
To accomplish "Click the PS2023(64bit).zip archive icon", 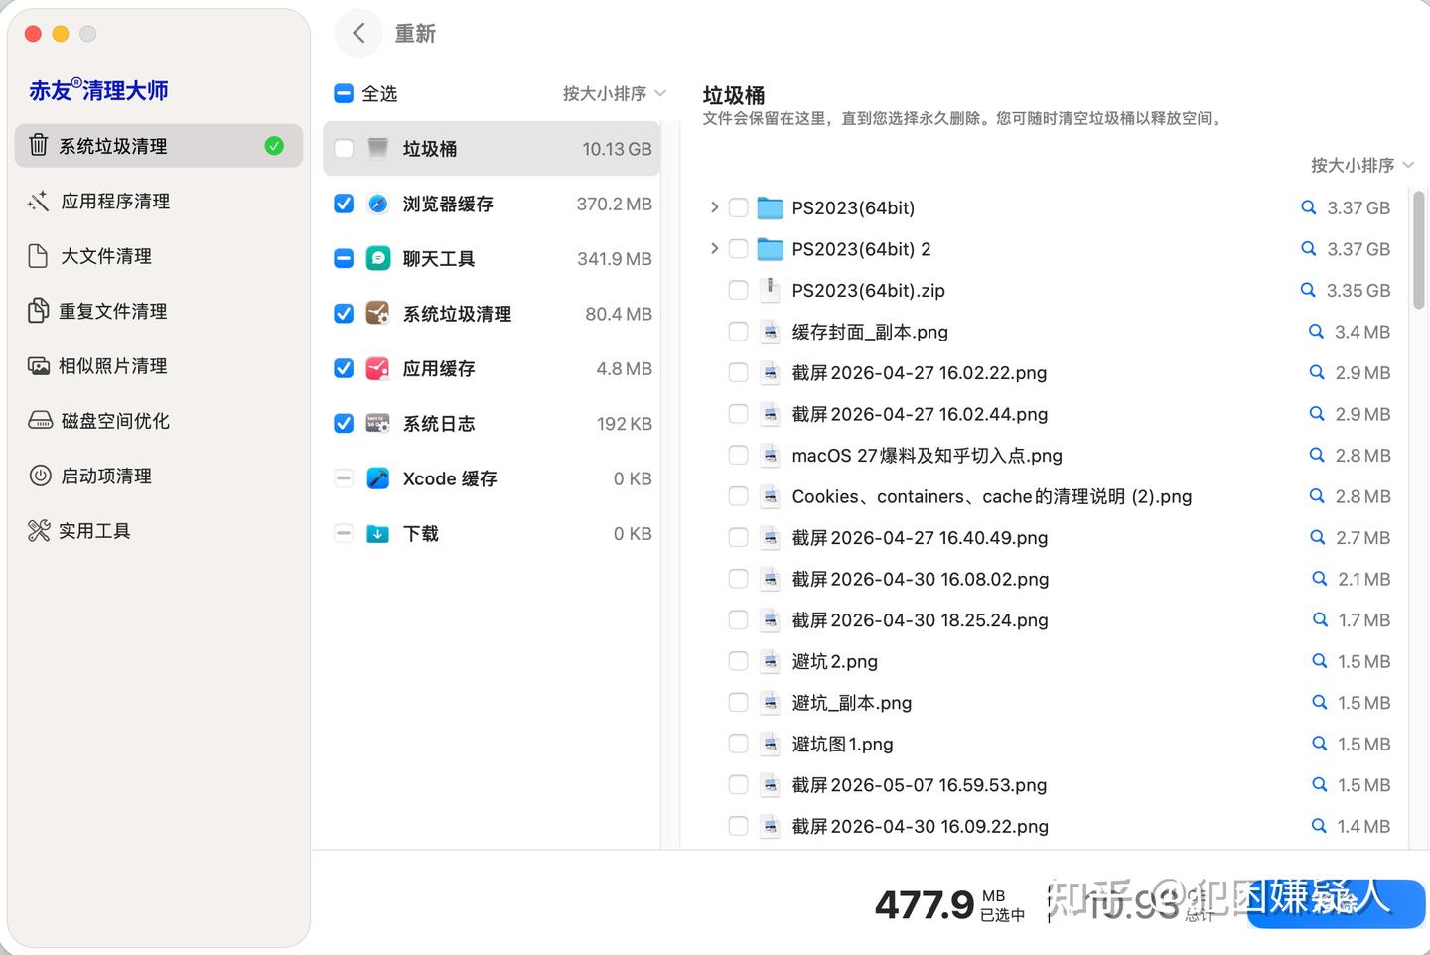I will [770, 290].
